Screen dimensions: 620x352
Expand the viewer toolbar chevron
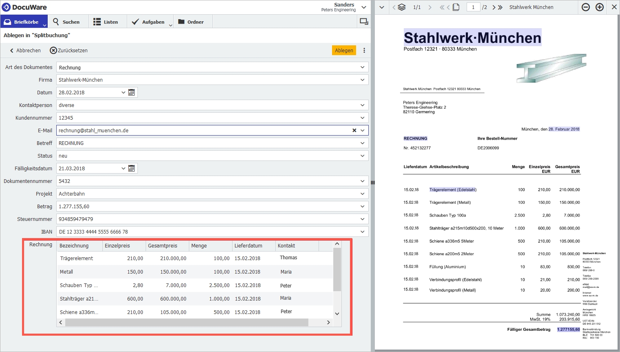point(381,7)
